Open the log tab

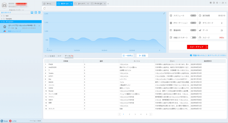[60, 56]
